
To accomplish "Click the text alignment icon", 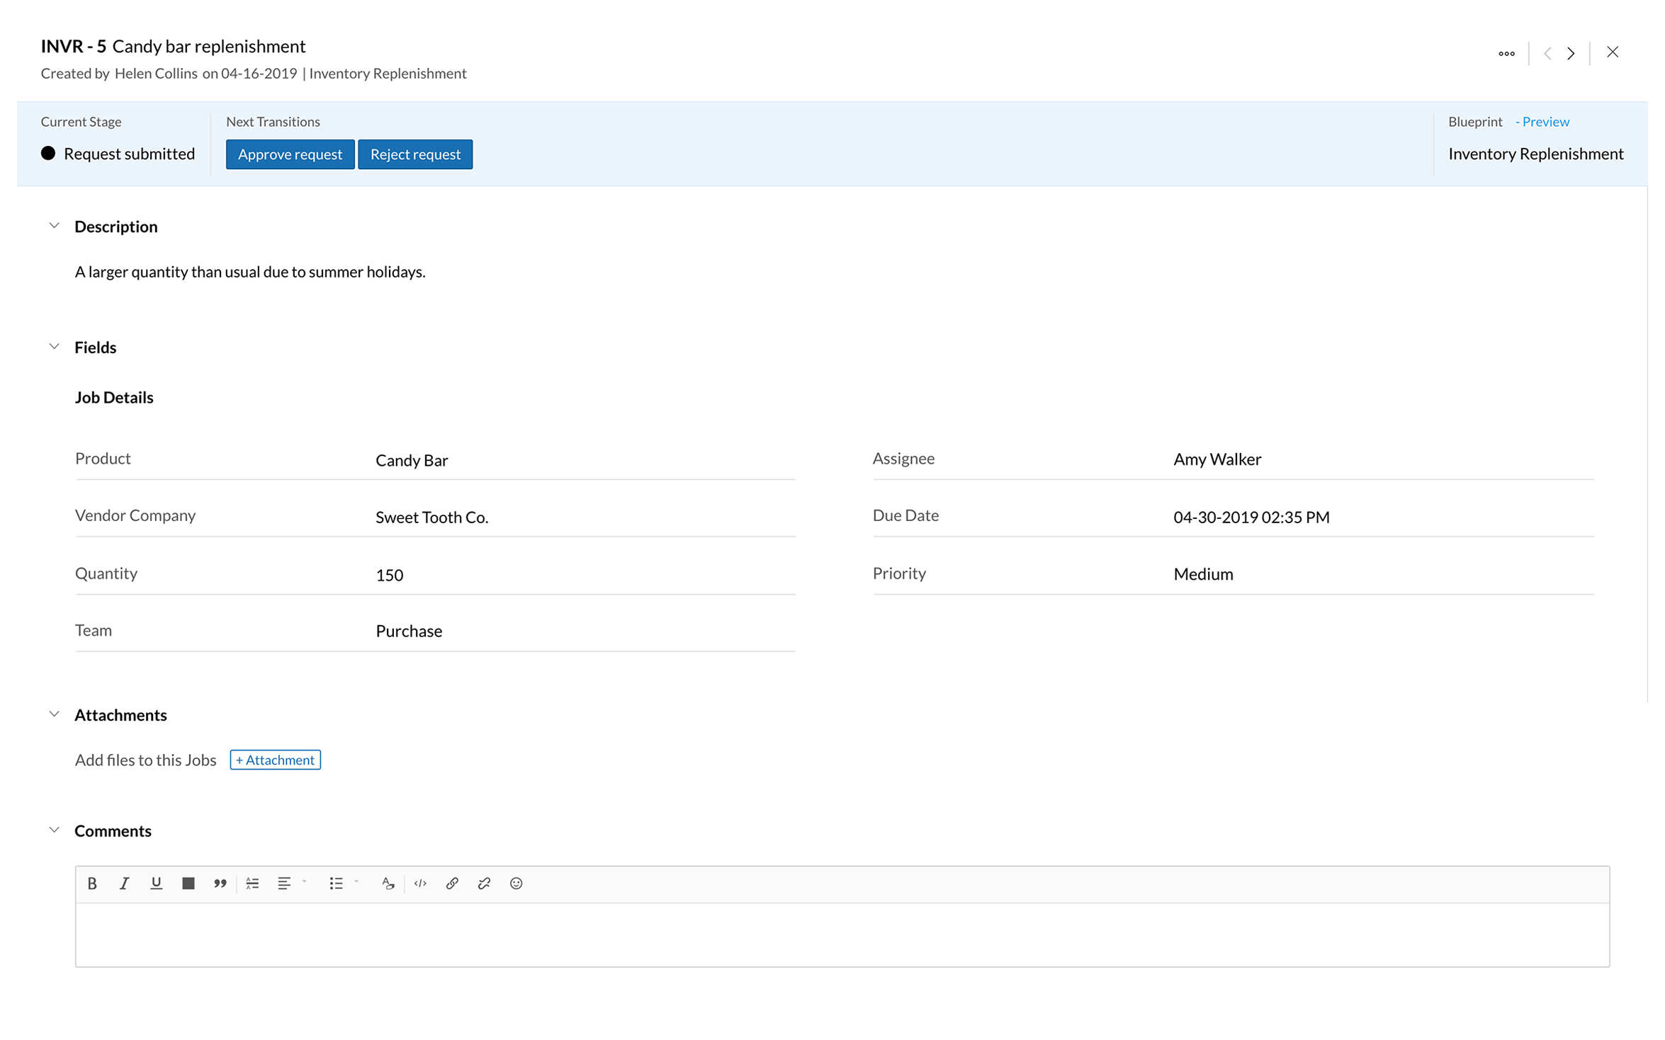I will 284,883.
